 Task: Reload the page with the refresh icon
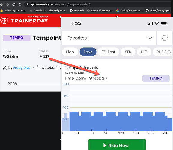point(14,4)
